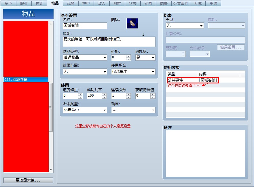Click the item list scroll down arrow
The height and width of the screenshot is (187, 254).
pos(51,170)
